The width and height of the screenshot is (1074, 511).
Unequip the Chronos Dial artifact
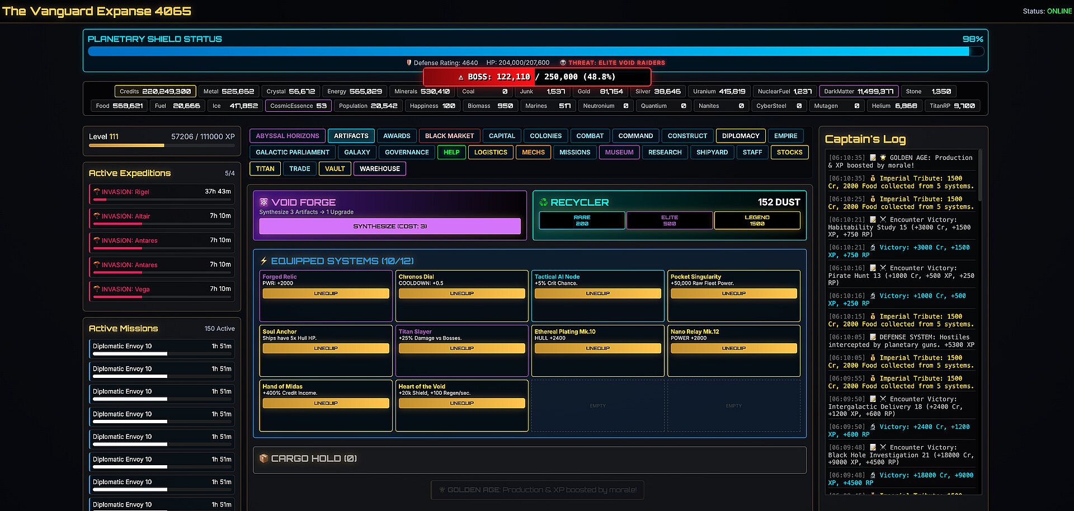click(461, 294)
